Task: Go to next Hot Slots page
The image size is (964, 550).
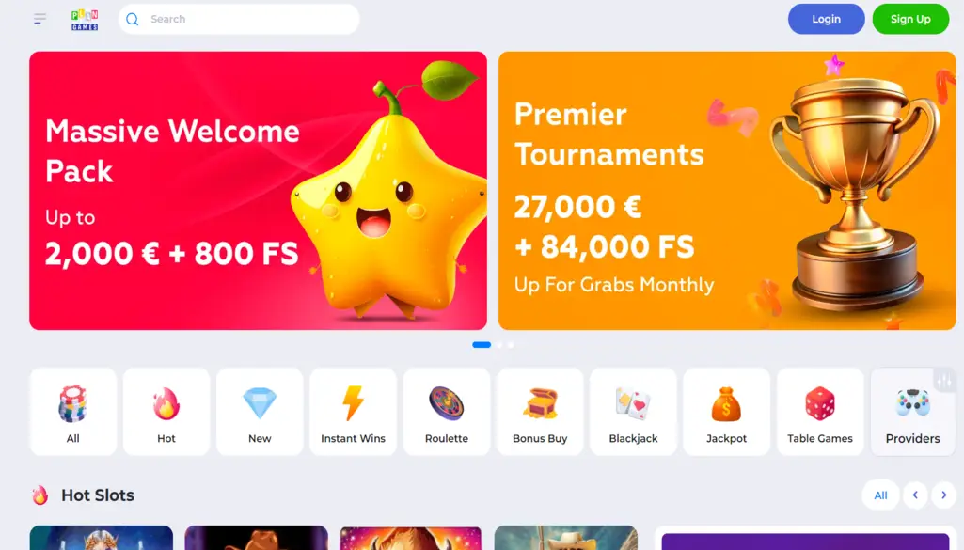Action: click(943, 495)
